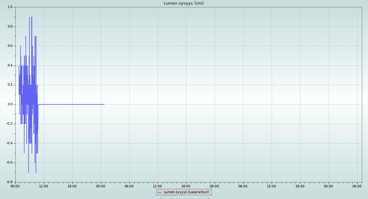
Task: Click the first 18:00 time axis label
Action: click(72, 186)
